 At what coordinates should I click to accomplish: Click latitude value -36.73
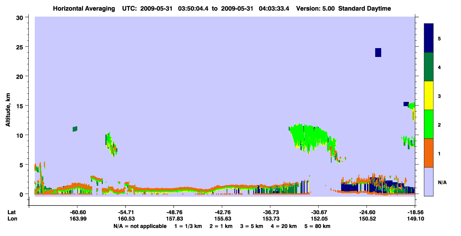(270, 212)
